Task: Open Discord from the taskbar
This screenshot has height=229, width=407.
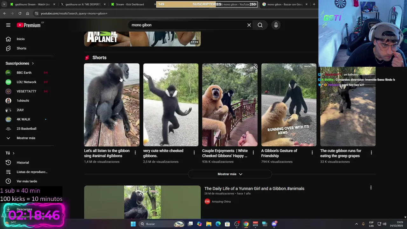Action: click(274, 224)
